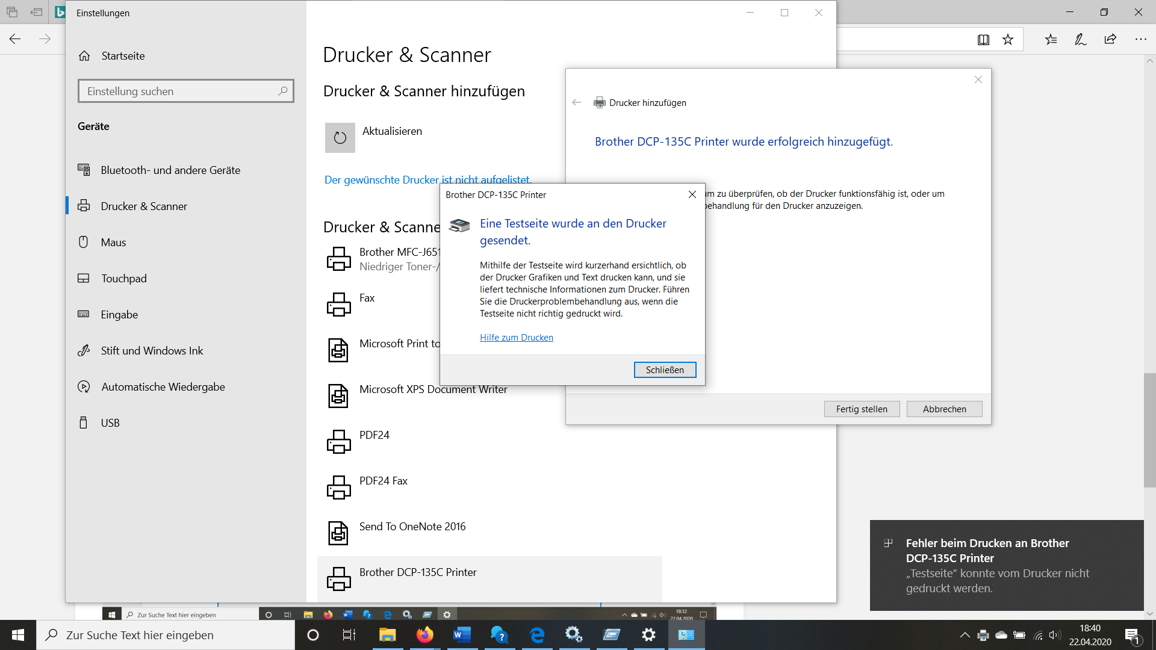Click the taskbar search box

click(166, 635)
